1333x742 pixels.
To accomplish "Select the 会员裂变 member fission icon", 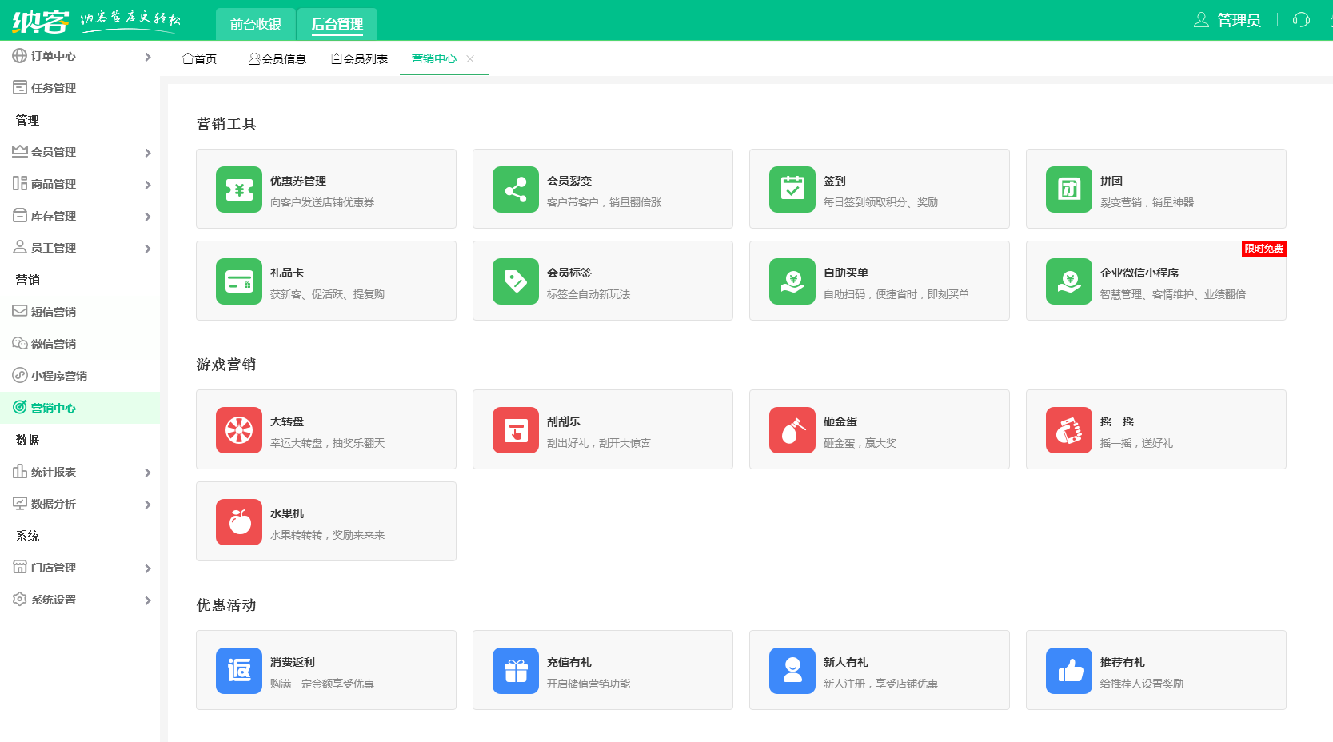I will [515, 189].
